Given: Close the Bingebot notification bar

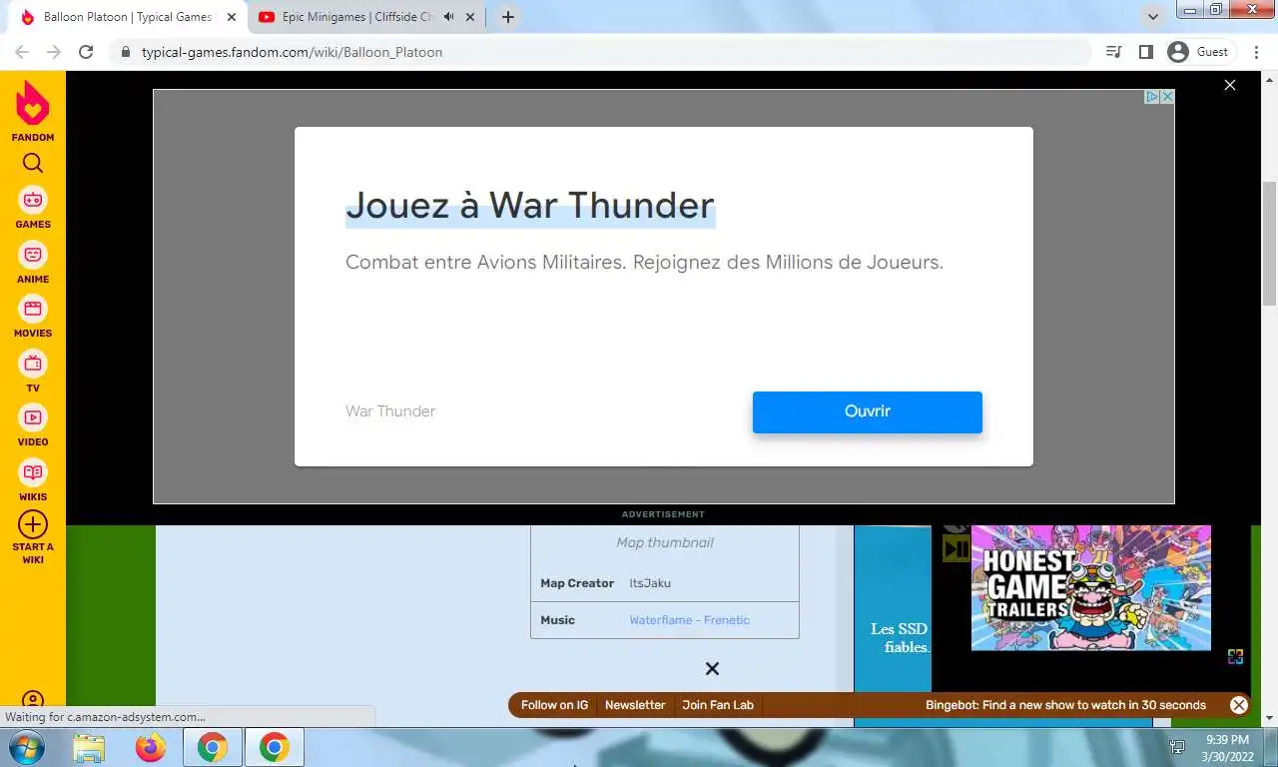Looking at the screenshot, I should tap(1239, 705).
